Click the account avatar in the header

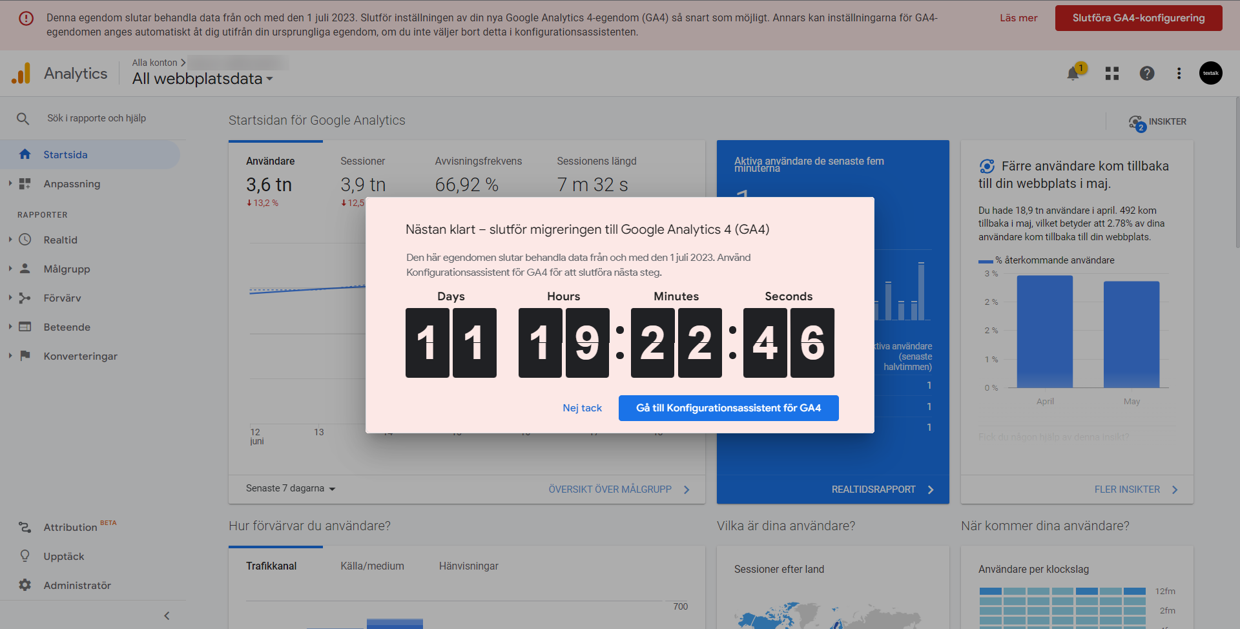1210,73
